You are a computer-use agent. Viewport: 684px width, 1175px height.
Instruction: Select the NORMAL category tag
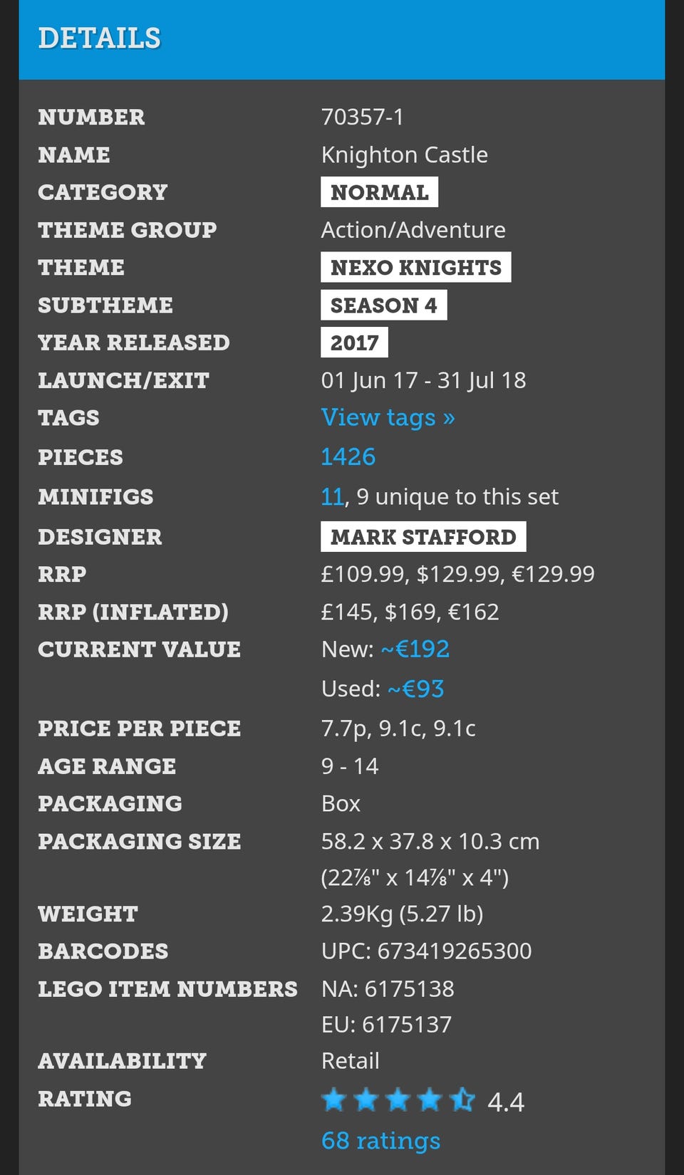click(x=379, y=192)
